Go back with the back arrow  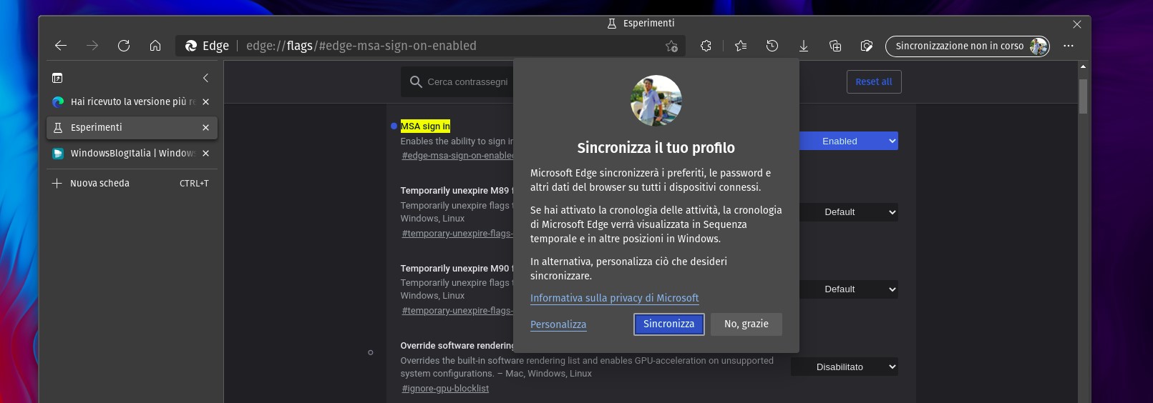61,46
